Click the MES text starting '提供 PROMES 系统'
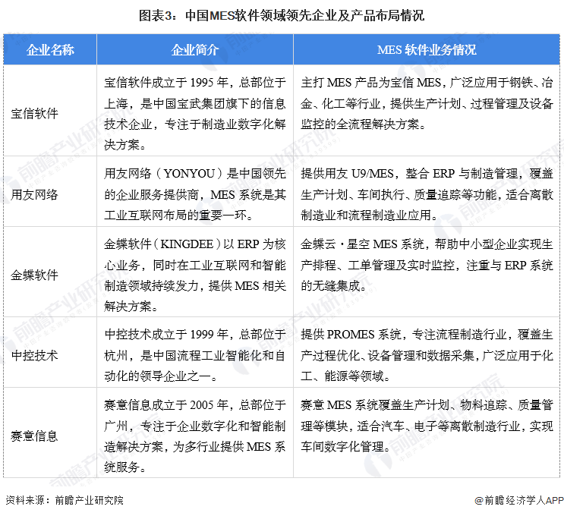Image resolution: width=564 pixels, height=516 pixels. point(427,355)
